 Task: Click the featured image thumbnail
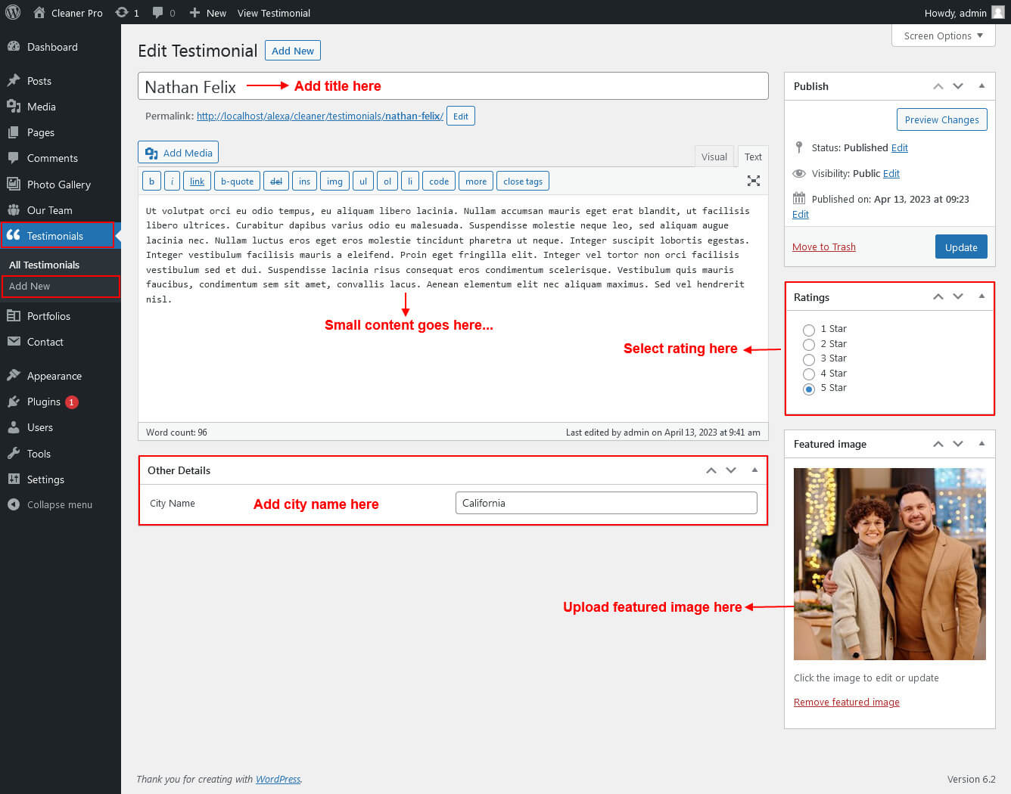pyautogui.click(x=889, y=564)
